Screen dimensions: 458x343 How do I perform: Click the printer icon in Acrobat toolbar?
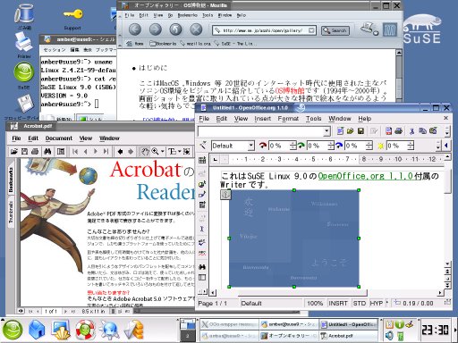[35, 152]
